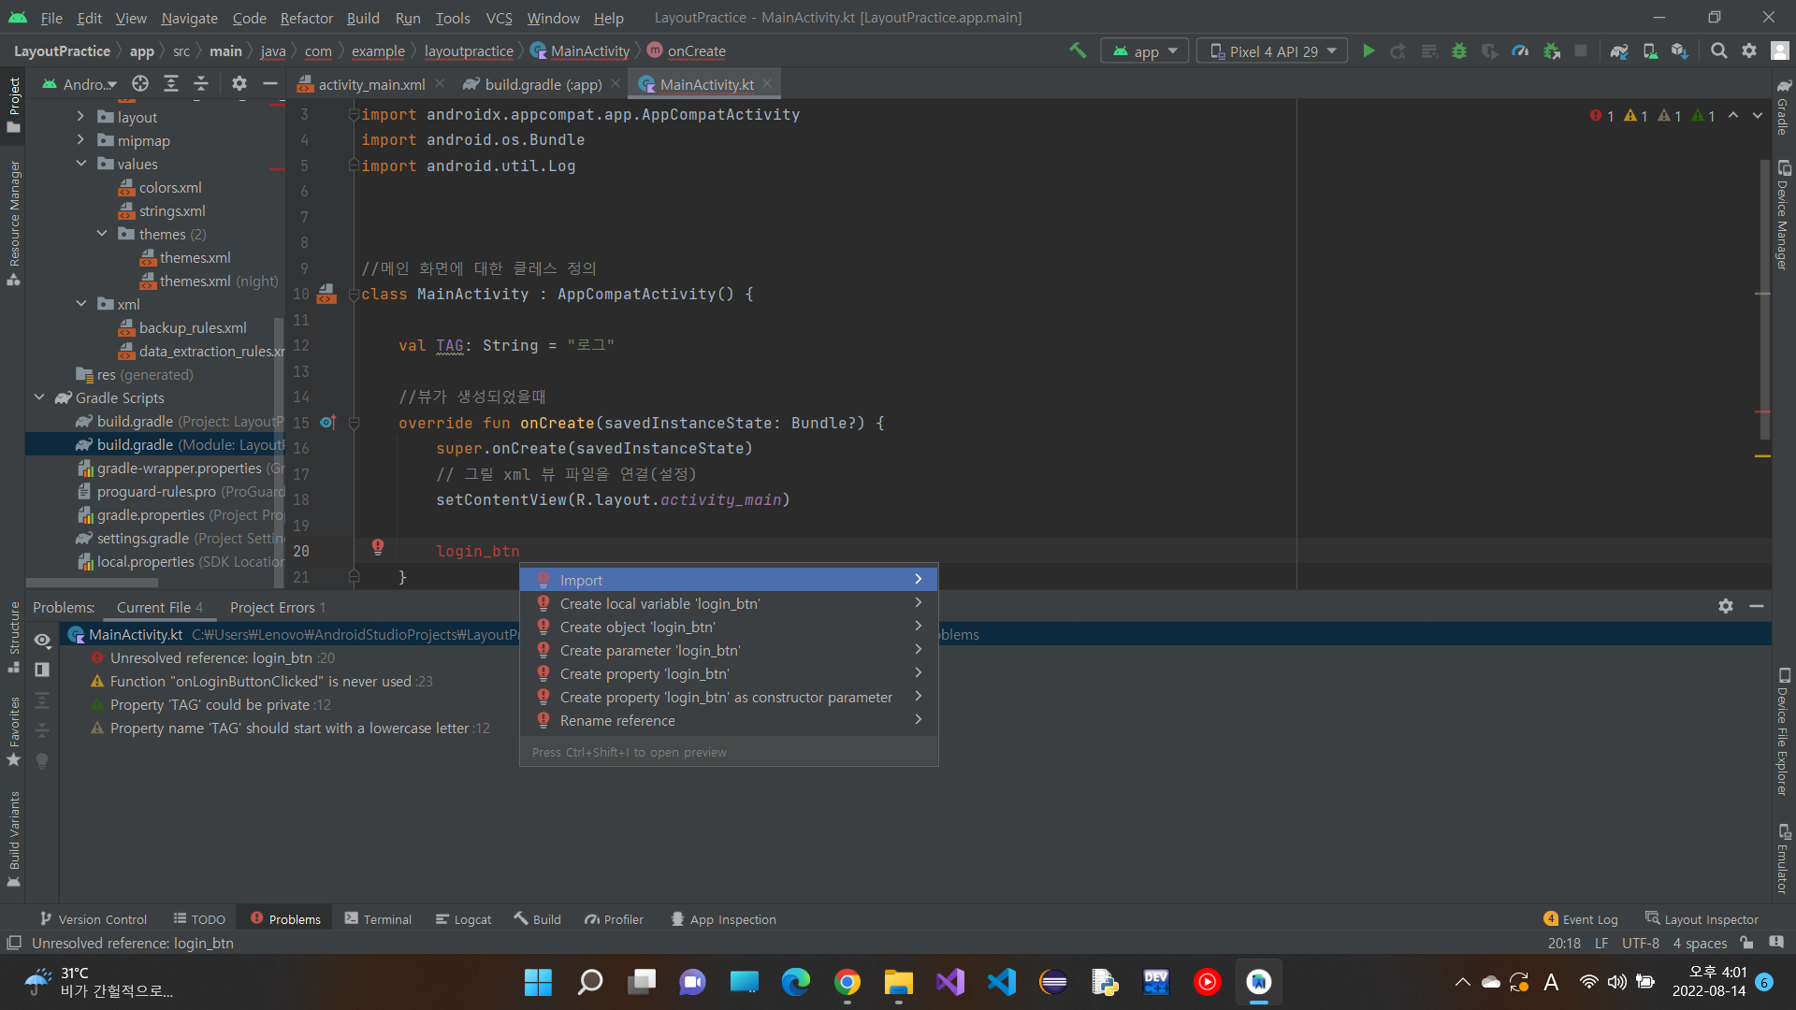
Task: Open the Search Everywhere magnifier icon
Action: (x=1718, y=51)
